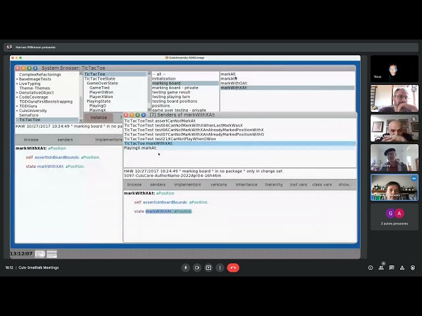
Task: Select sender test21XCanNotPlayWhenOWon
Action: tap(170, 139)
